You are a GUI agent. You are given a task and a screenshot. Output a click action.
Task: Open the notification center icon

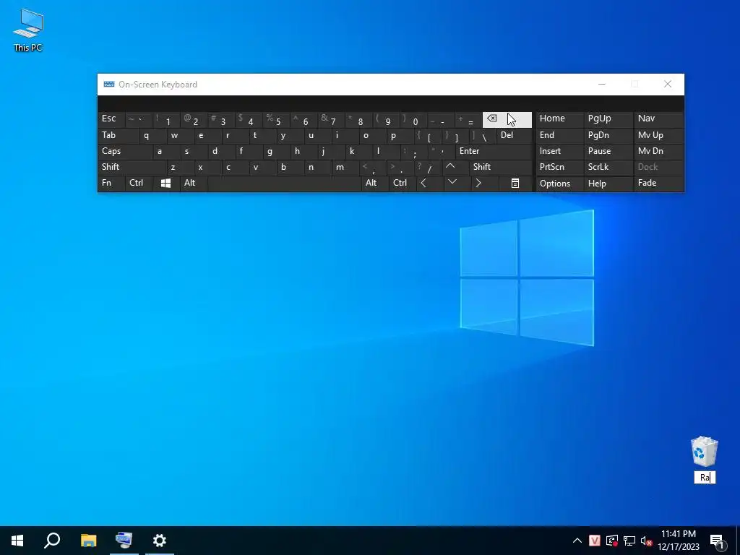click(x=716, y=541)
